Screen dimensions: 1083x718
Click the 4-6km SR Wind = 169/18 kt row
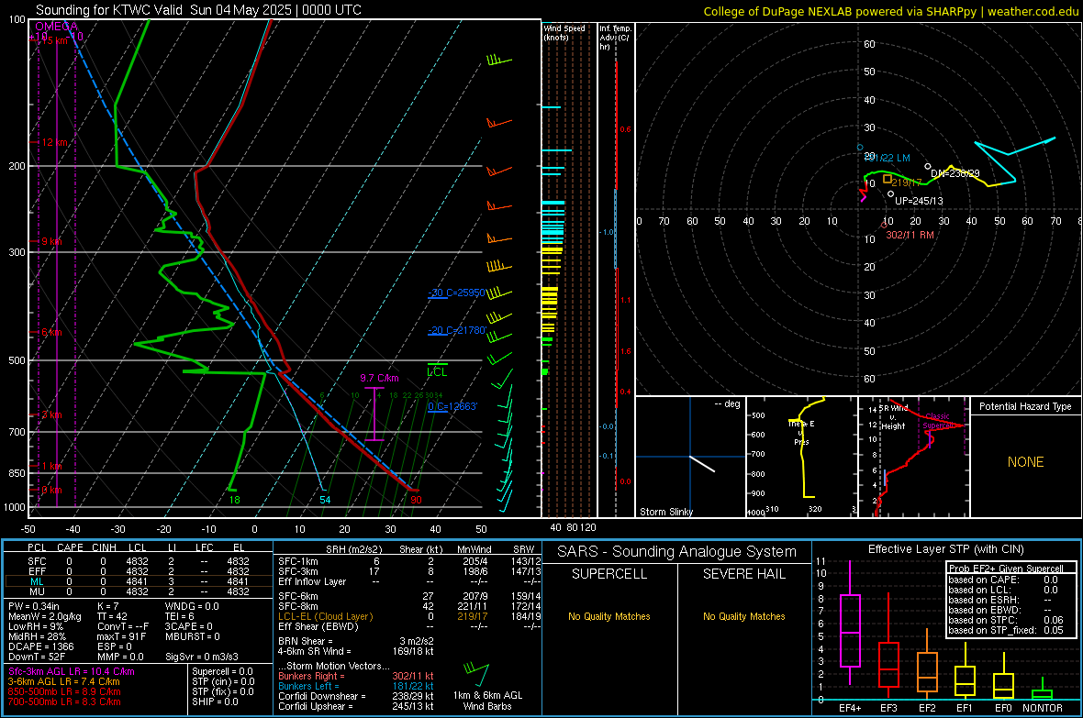[x=356, y=651]
